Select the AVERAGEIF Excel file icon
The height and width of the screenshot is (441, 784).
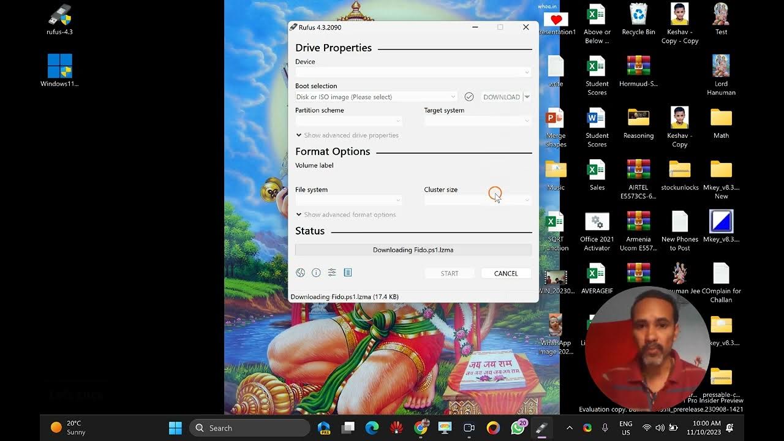[x=597, y=279]
